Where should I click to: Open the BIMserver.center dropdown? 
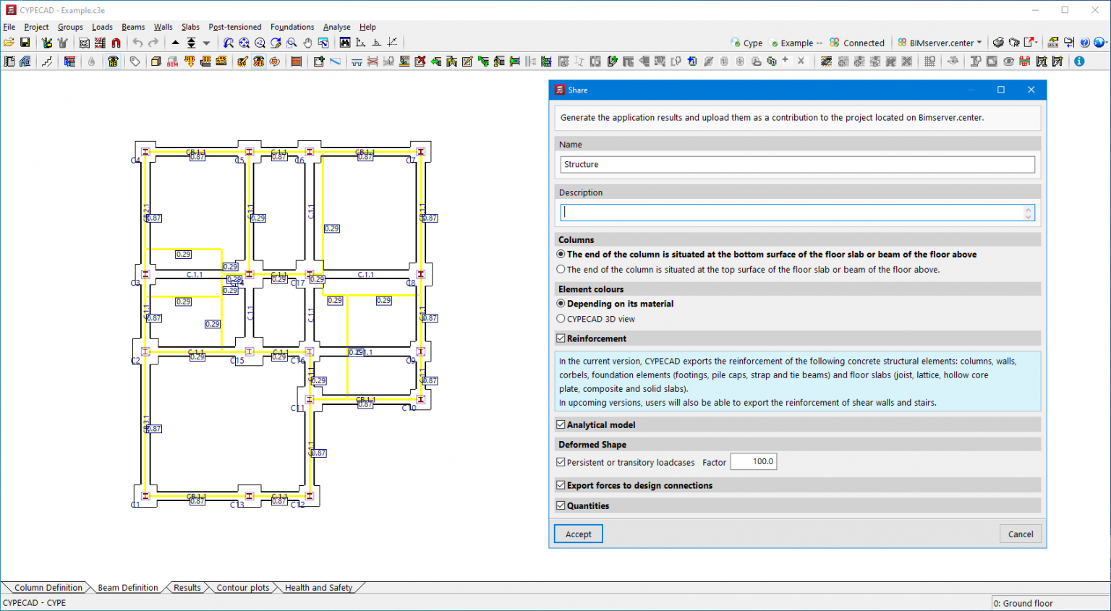[940, 43]
